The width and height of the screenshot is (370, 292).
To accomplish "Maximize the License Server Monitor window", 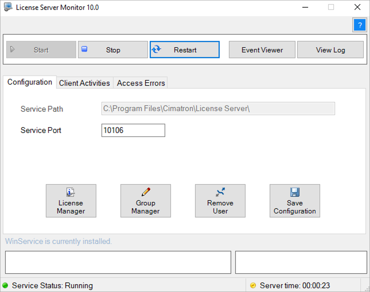I will pos(331,7).
